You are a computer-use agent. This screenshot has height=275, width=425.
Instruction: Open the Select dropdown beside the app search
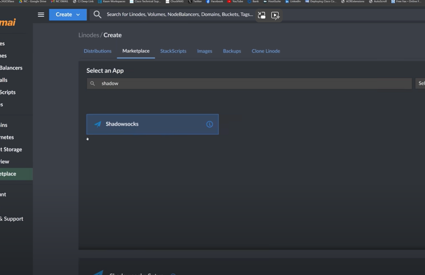(x=421, y=83)
